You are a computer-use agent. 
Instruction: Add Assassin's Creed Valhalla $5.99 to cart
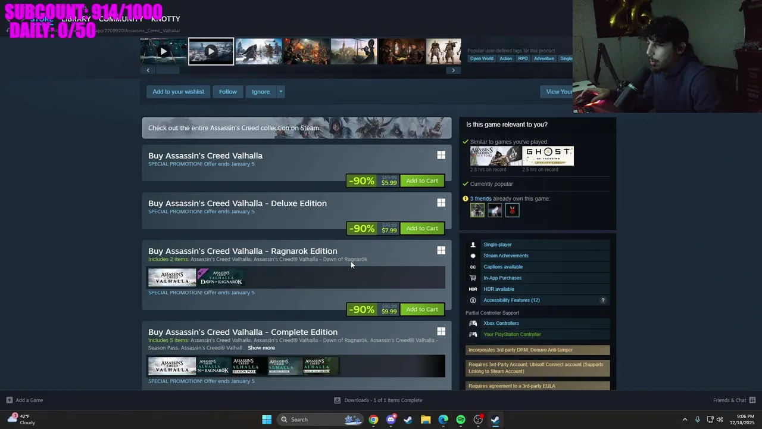coord(422,181)
